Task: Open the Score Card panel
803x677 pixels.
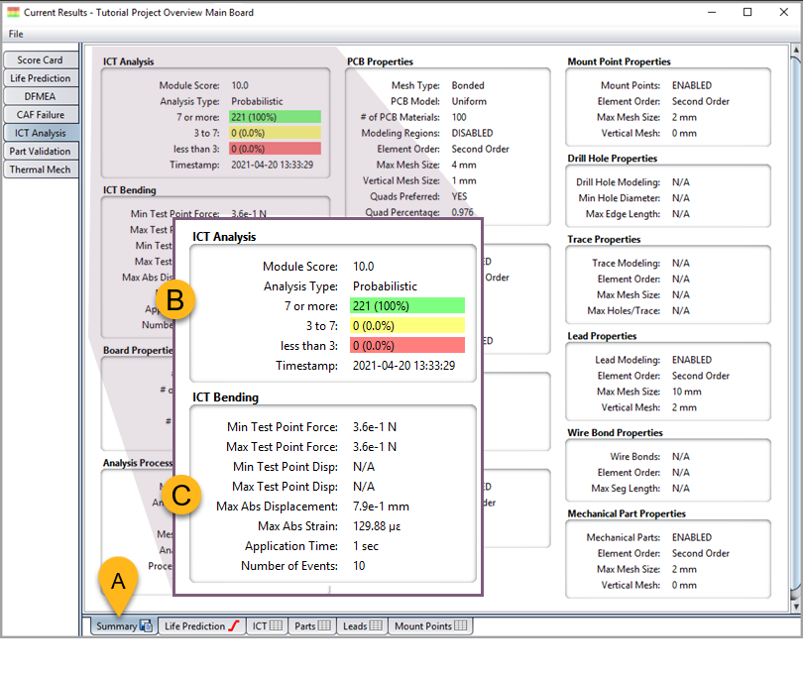Action: pos(40,59)
